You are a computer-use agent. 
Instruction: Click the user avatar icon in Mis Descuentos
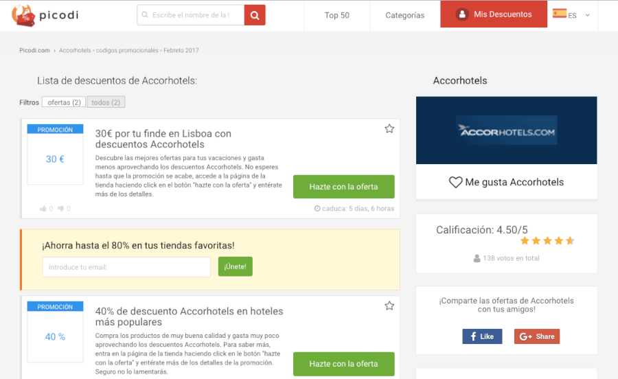462,14
